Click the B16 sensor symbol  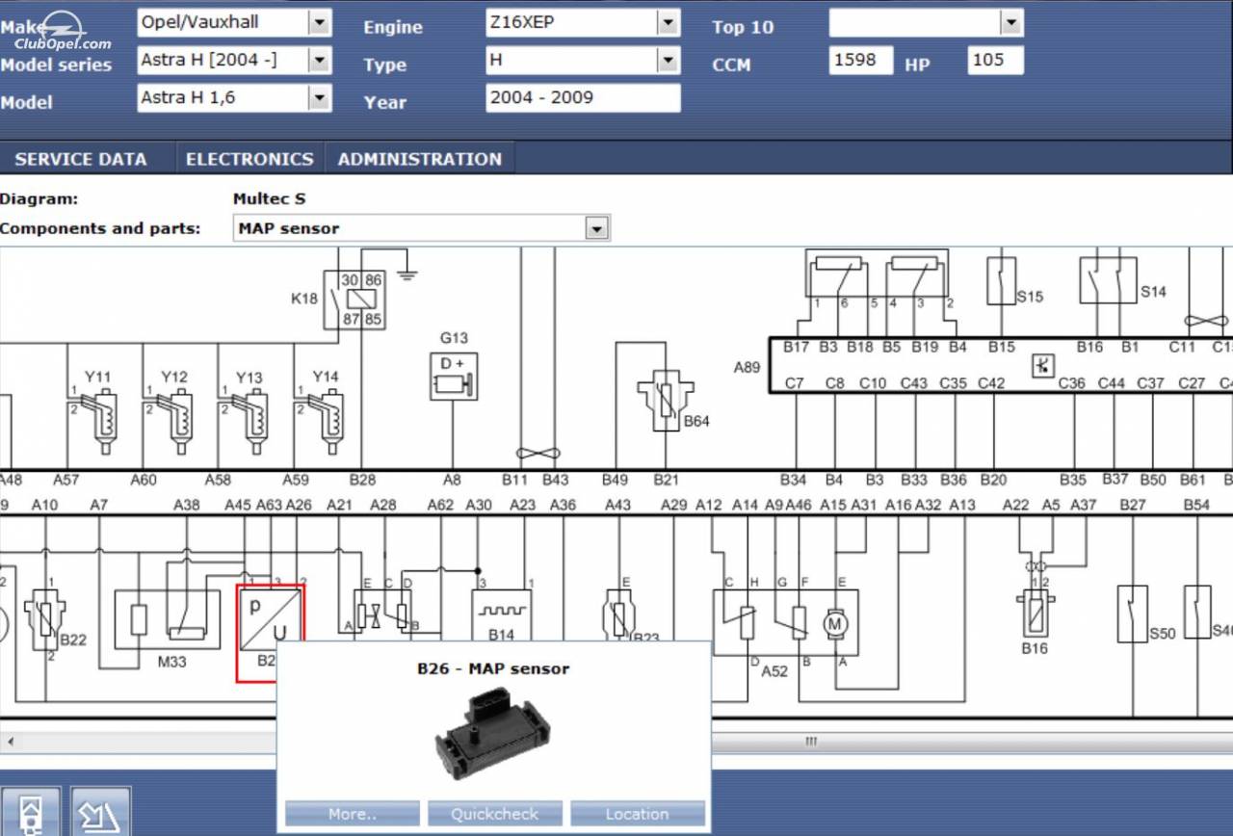(x=1035, y=614)
